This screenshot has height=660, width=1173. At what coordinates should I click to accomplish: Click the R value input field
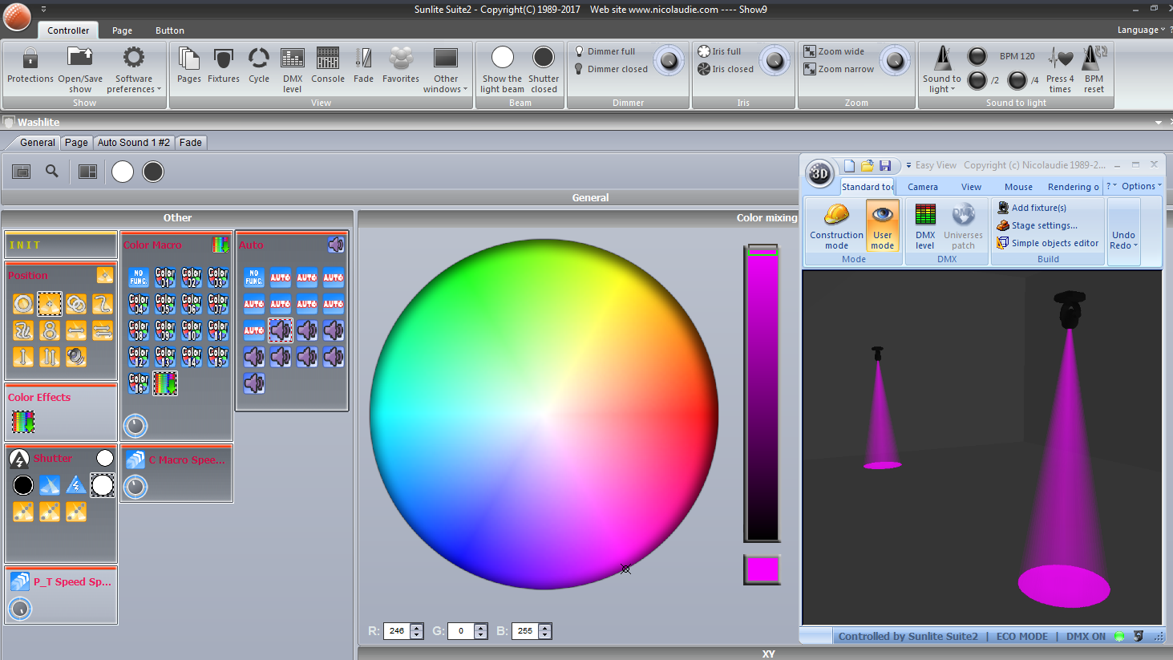pyautogui.click(x=397, y=631)
